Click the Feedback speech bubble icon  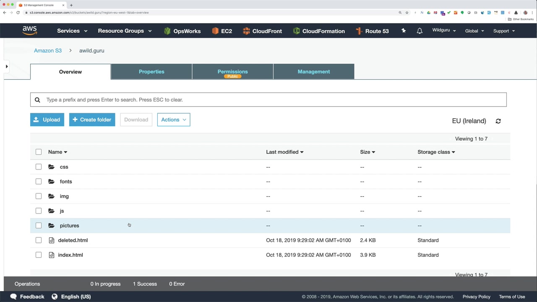coord(13,297)
